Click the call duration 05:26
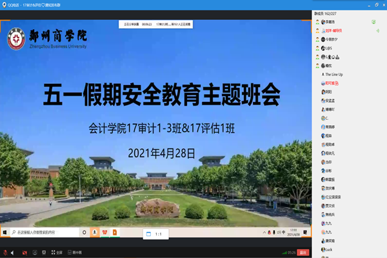 click(292, 253)
